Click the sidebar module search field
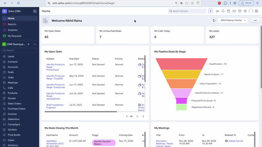Viewport: 262px width, 147px height. (20, 50)
